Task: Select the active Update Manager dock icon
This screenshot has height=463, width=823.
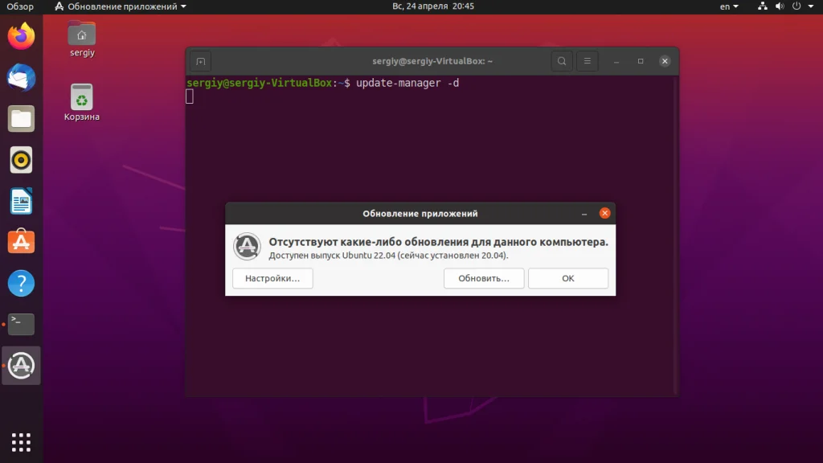Action: click(x=20, y=366)
